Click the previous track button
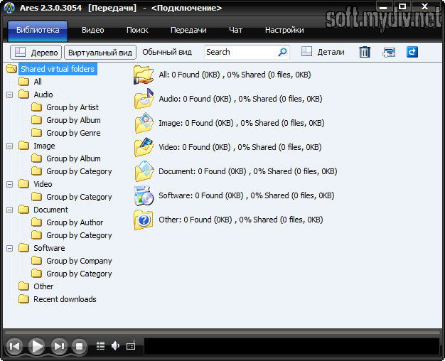 coord(14,346)
